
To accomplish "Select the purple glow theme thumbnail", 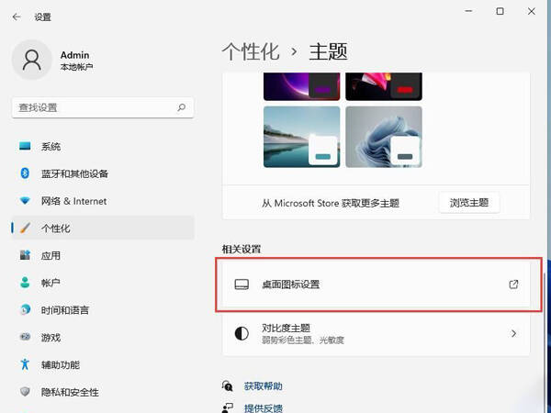I will [x=302, y=86].
